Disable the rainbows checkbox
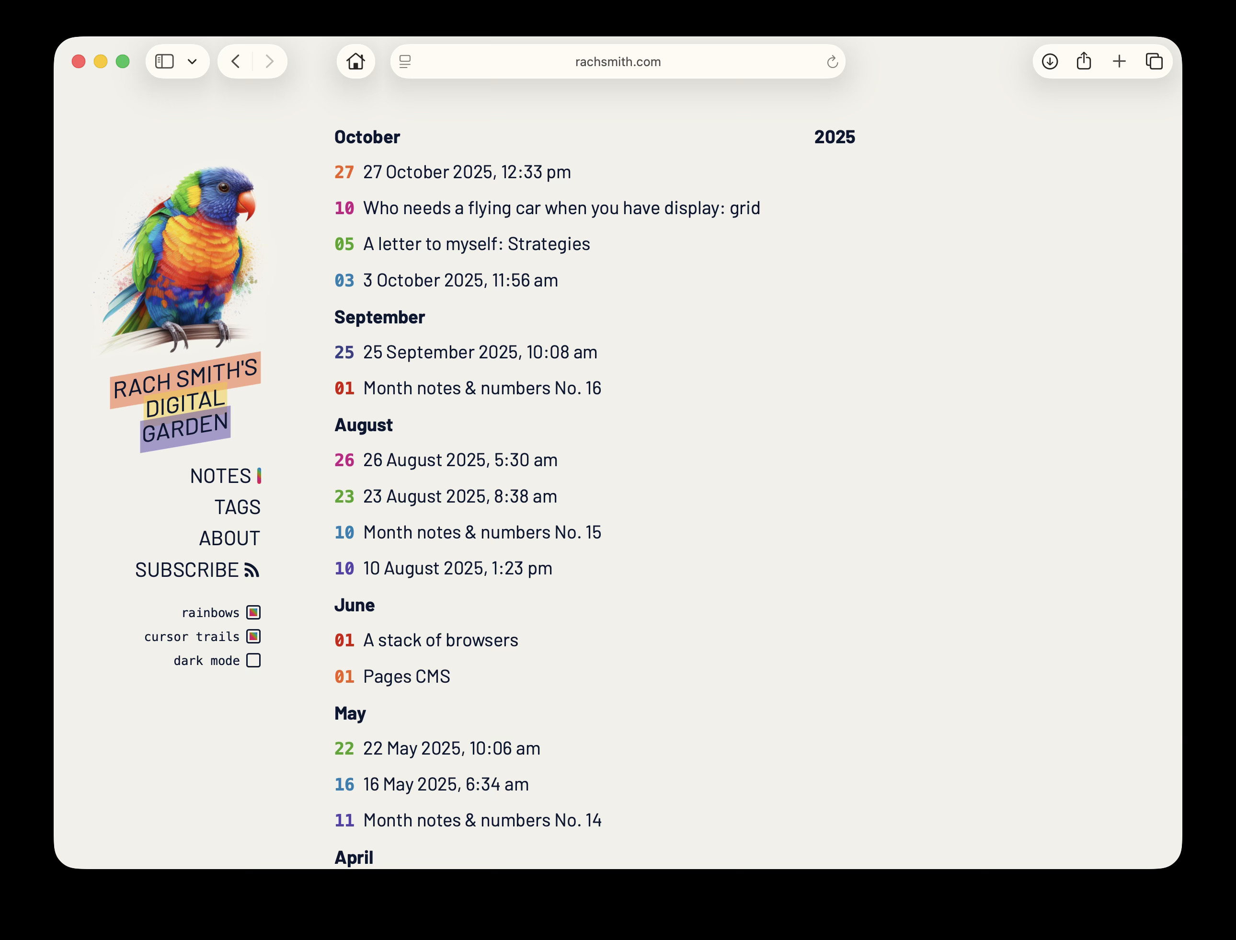The image size is (1236, 940). [253, 612]
